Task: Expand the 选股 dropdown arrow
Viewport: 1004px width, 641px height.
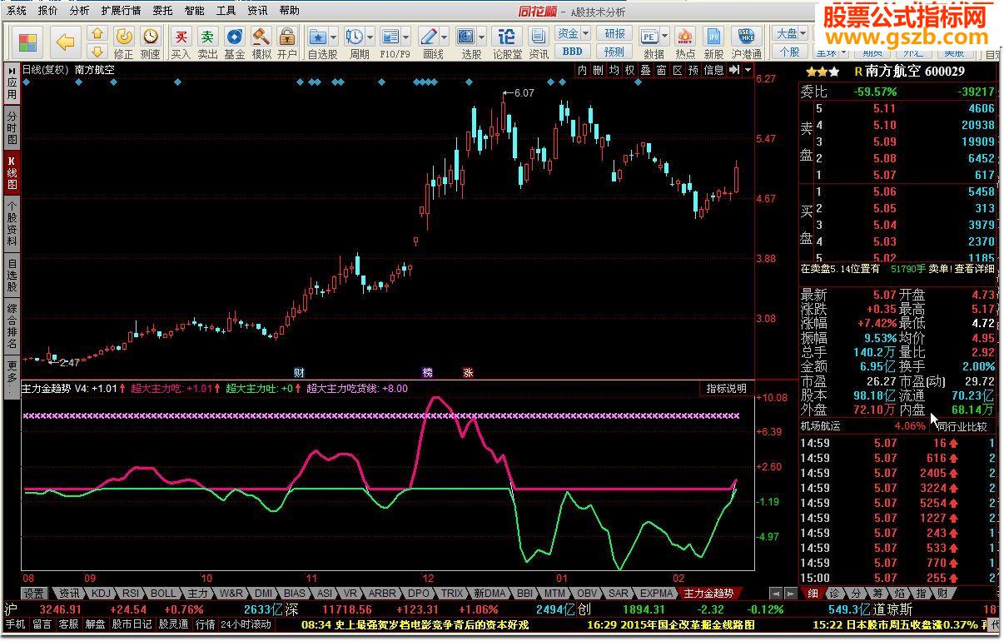Action: coord(481,37)
